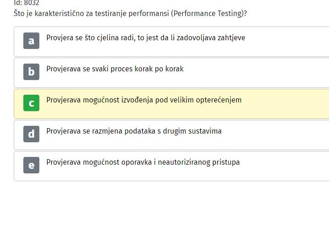Choose answer 'oporavka i neautoriziranog pristupa'
329x226 pixels.
[x=143, y=162]
